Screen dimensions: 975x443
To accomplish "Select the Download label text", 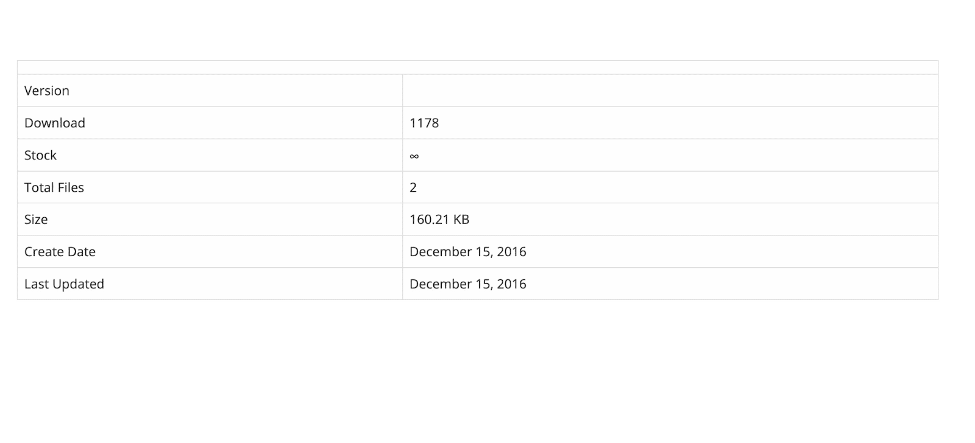I will pyautogui.click(x=55, y=123).
